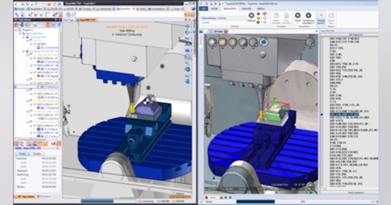Switch to the ANALYSIS ribbon tab
The height and width of the screenshot is (205, 391).
click(247, 9)
